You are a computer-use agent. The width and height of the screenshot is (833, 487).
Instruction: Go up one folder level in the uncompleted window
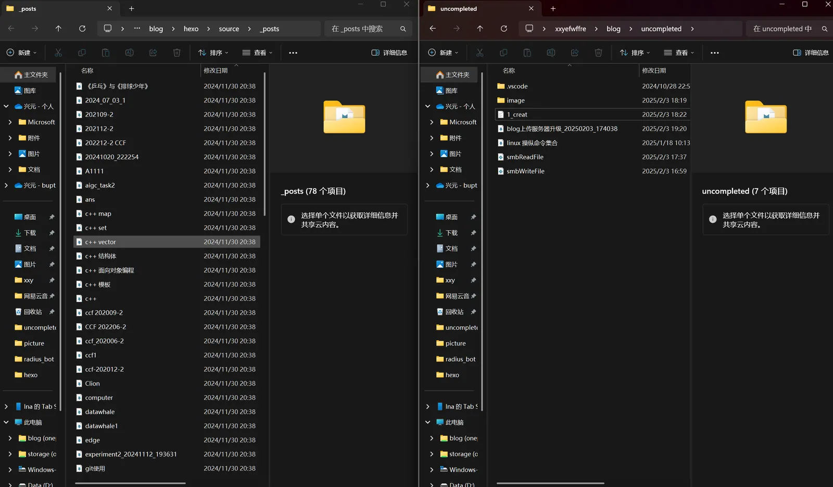(x=479, y=29)
